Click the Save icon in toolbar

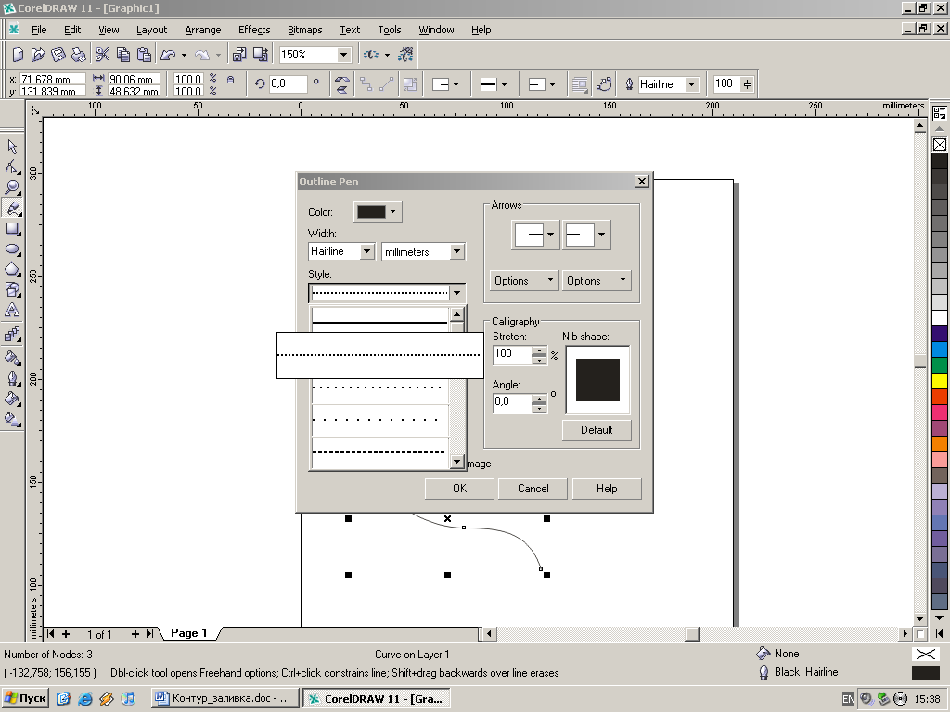(x=58, y=55)
